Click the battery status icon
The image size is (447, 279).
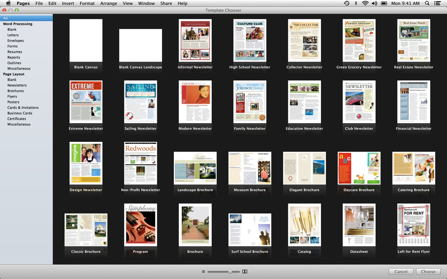pyautogui.click(x=384, y=4)
